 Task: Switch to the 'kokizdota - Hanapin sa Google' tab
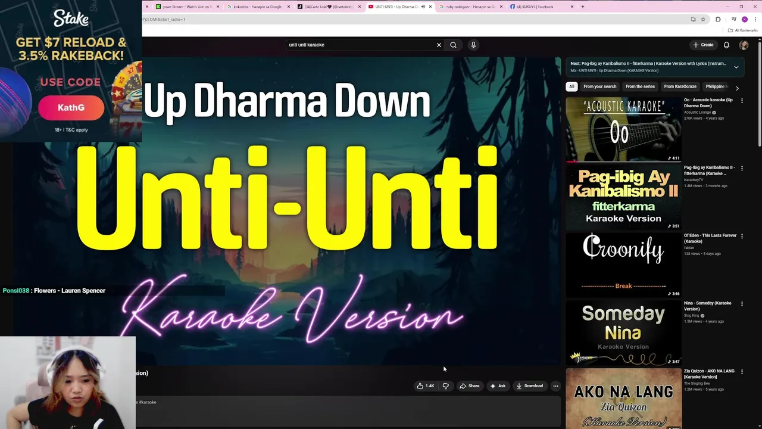click(258, 7)
